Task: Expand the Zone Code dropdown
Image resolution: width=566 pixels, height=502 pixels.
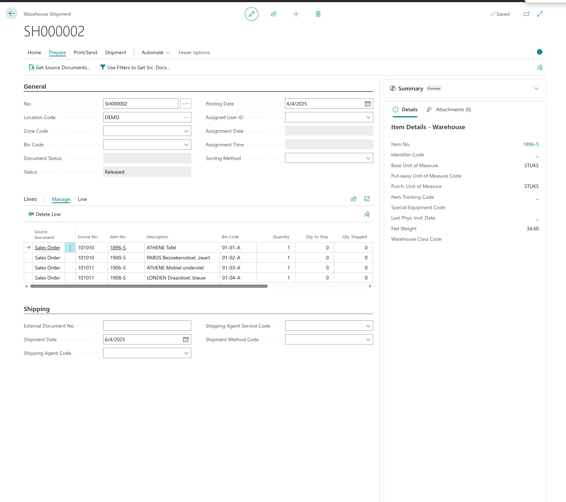Action: [x=186, y=131]
